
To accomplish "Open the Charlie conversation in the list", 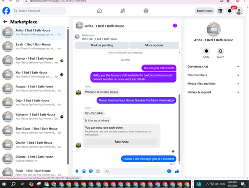I will click(x=33, y=145).
